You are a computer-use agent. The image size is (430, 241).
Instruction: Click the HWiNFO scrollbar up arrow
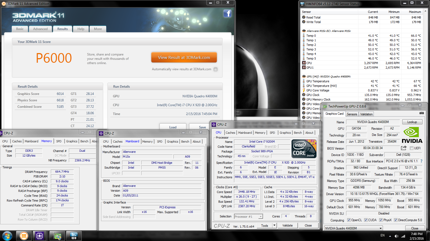tap(425, 12)
